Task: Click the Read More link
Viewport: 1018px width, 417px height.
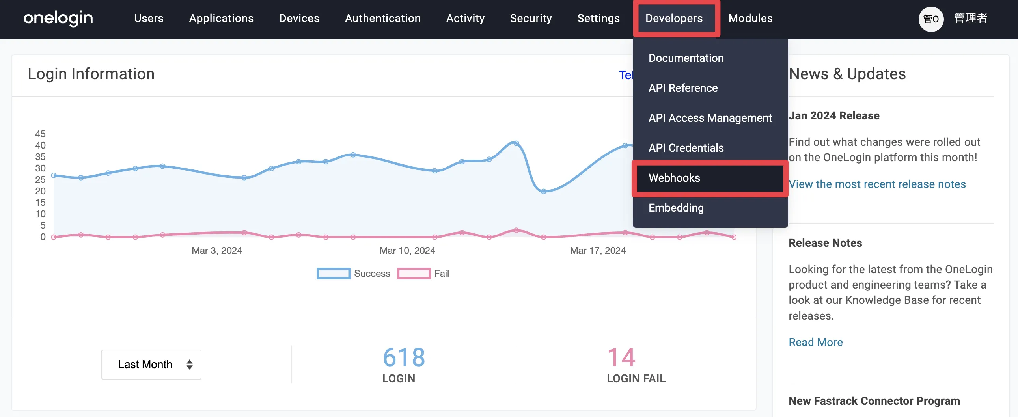Action: [x=816, y=342]
